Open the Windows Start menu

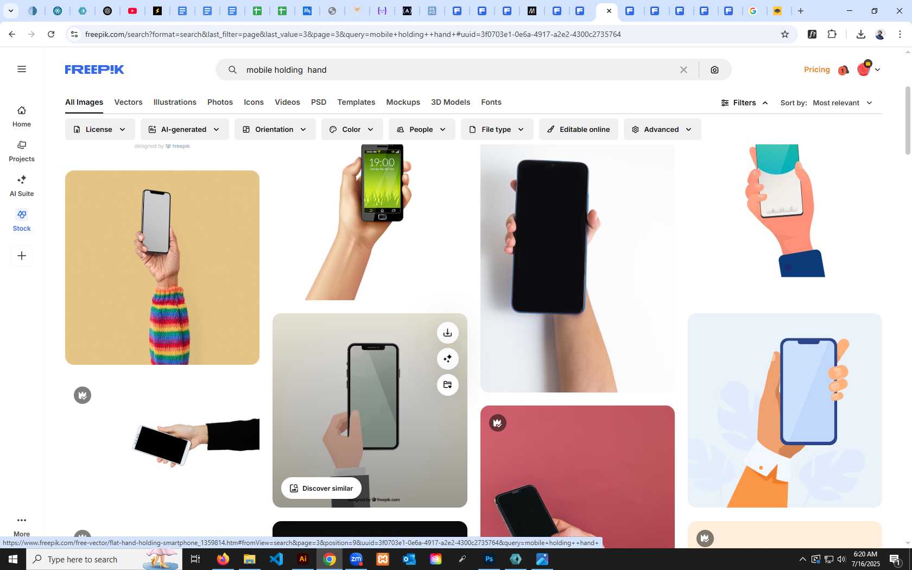[13, 559]
